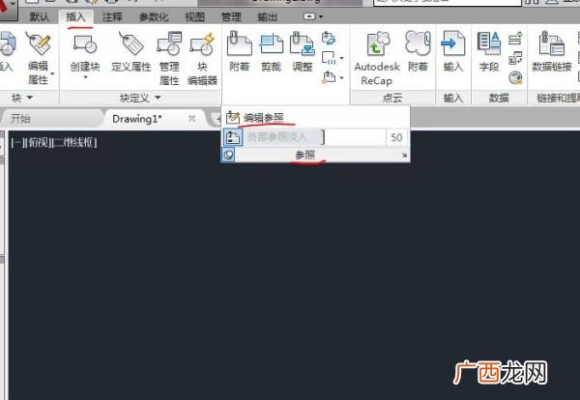
Task: Switch to the Output (输出) tab
Action: pos(268,16)
